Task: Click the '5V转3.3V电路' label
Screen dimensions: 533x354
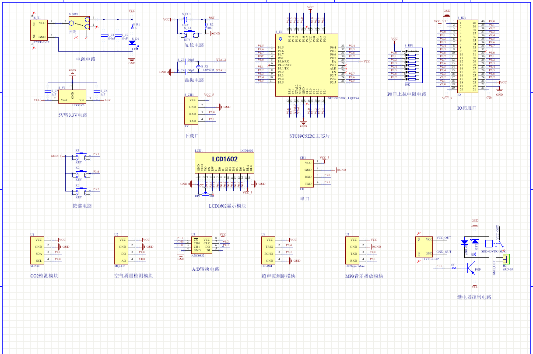Action: (73, 115)
